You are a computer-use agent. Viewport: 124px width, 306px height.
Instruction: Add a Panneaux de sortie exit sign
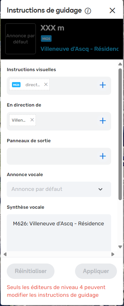coord(103,156)
